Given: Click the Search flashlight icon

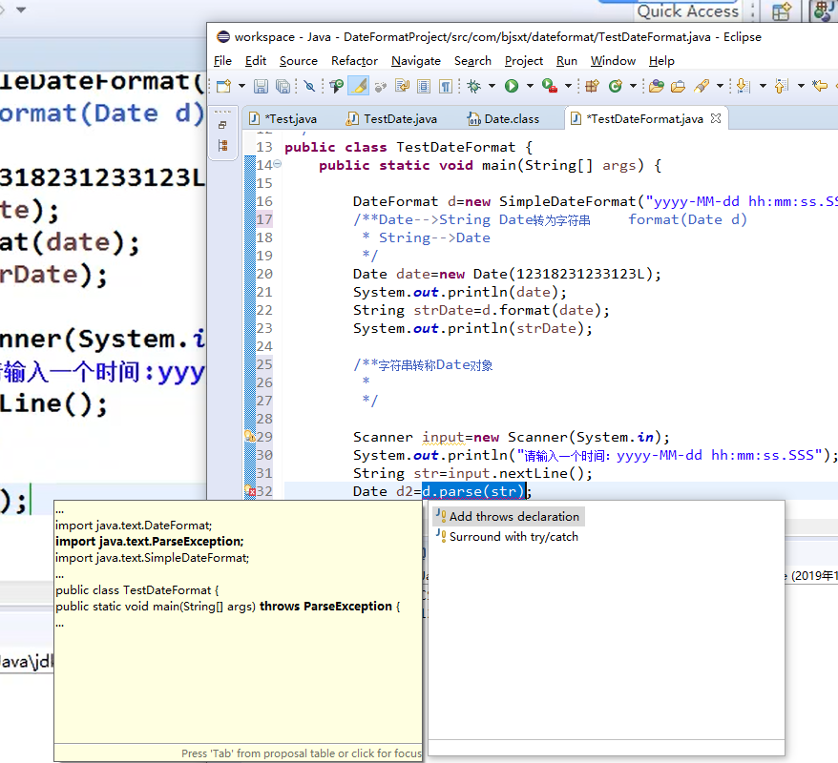Looking at the screenshot, I should pos(702,86).
